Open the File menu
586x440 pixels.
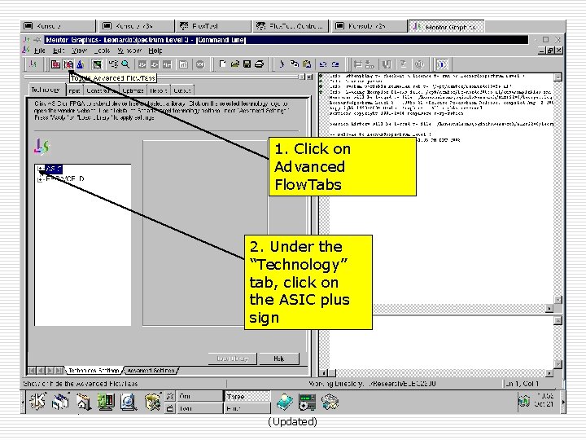tap(40, 51)
